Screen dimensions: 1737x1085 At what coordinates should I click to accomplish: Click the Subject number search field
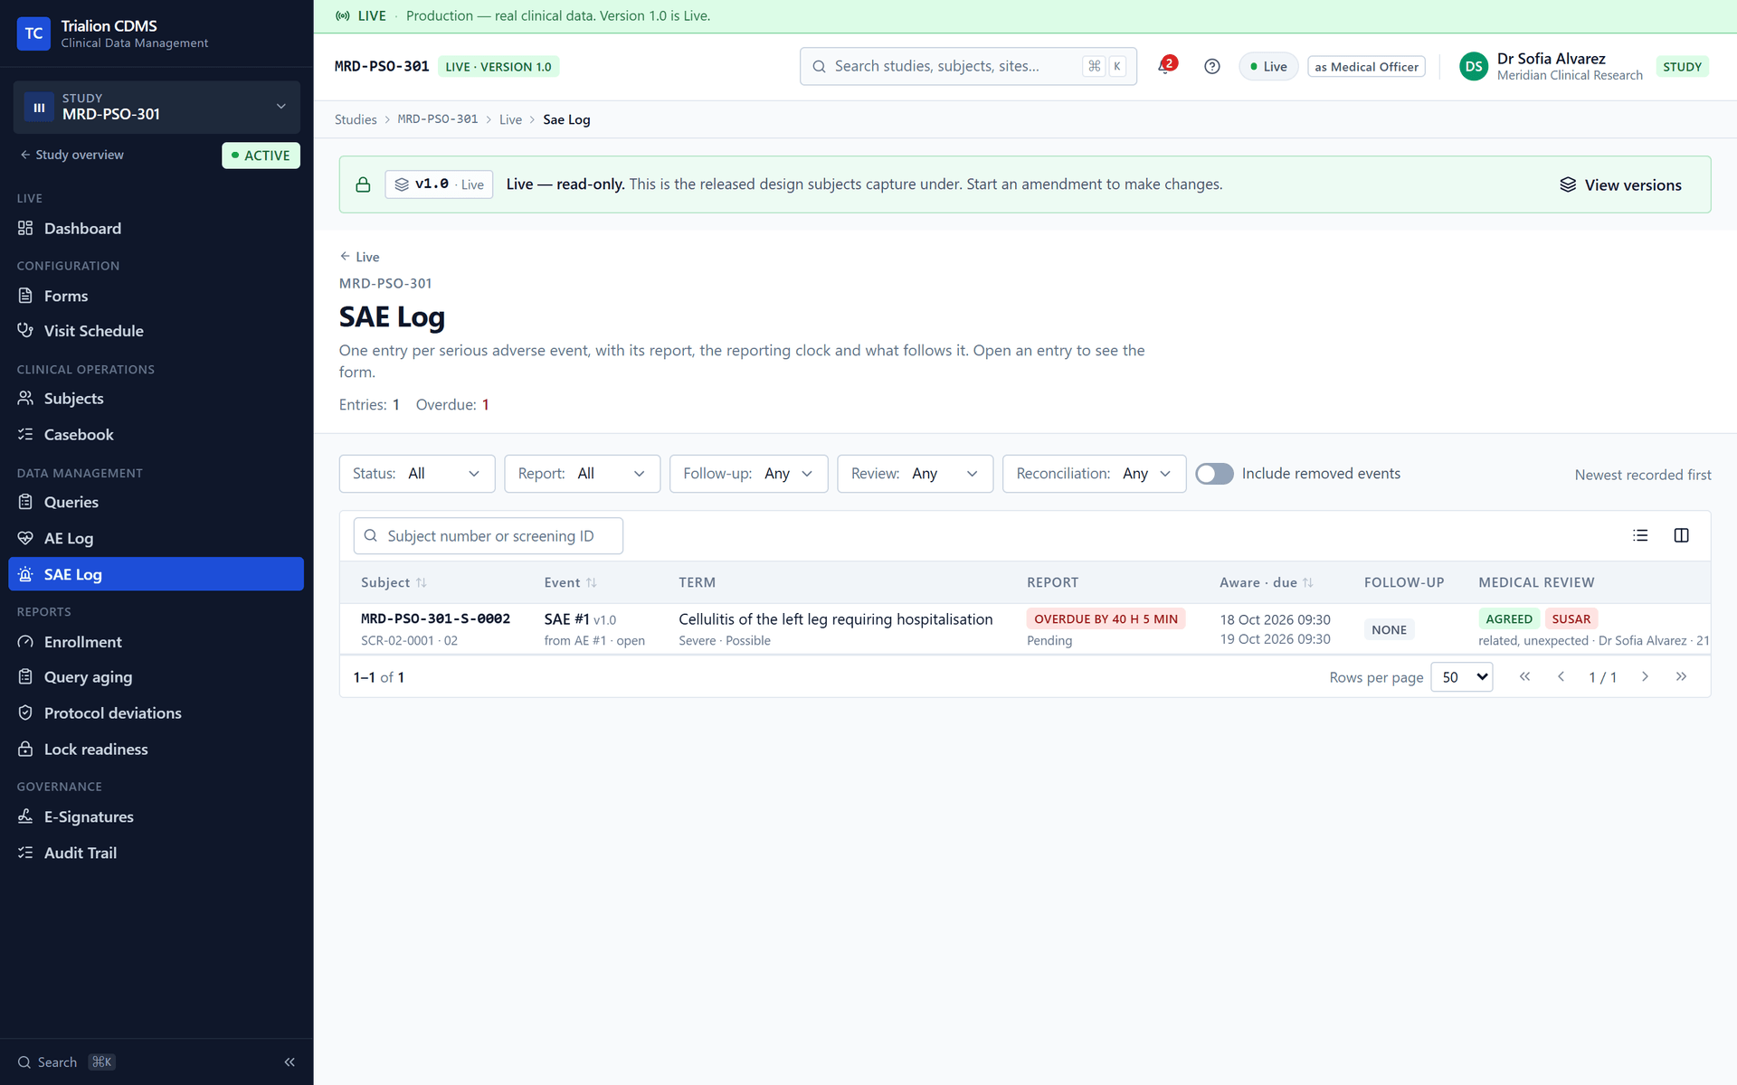(x=489, y=536)
